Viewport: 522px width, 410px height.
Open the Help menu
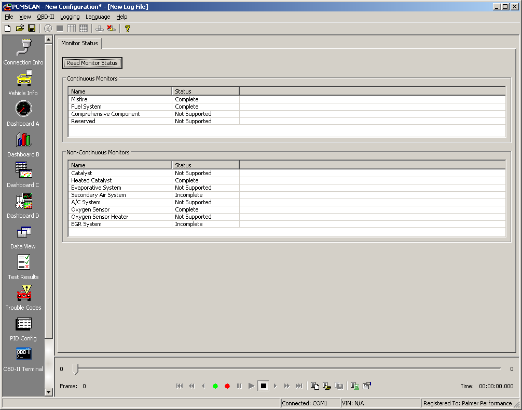pos(122,17)
